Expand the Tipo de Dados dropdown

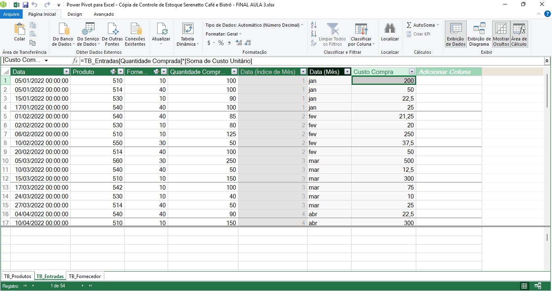[x=302, y=25]
